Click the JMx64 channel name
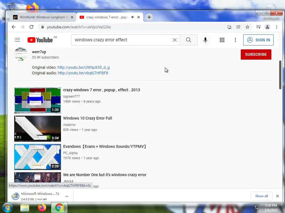 pos(68,181)
